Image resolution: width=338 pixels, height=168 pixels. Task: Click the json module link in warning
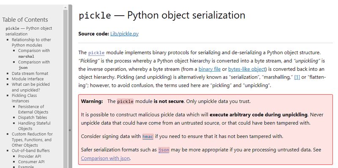164,150
